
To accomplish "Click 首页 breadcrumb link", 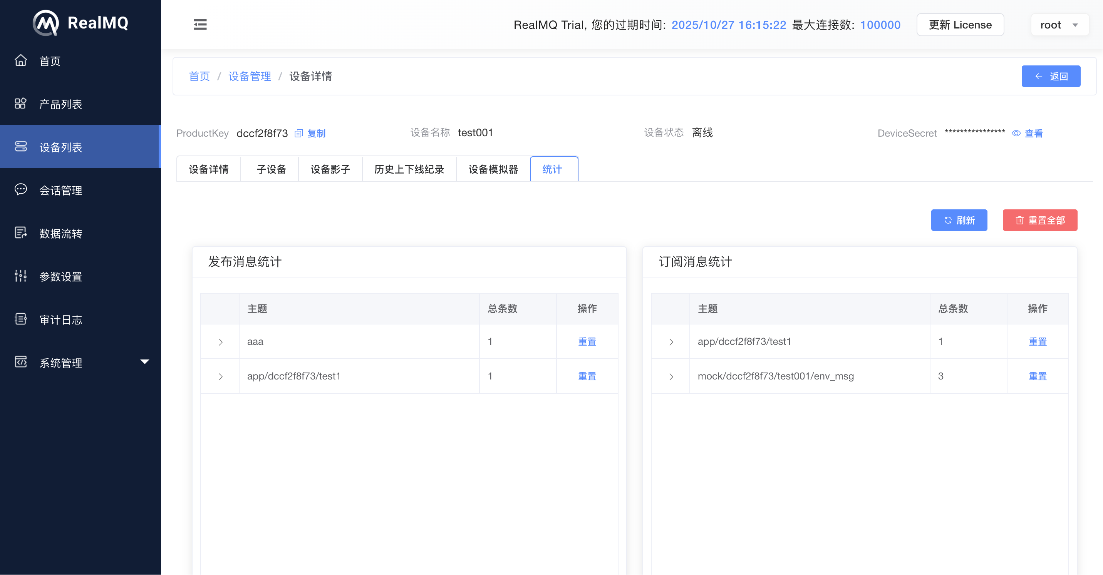I will pyautogui.click(x=199, y=76).
